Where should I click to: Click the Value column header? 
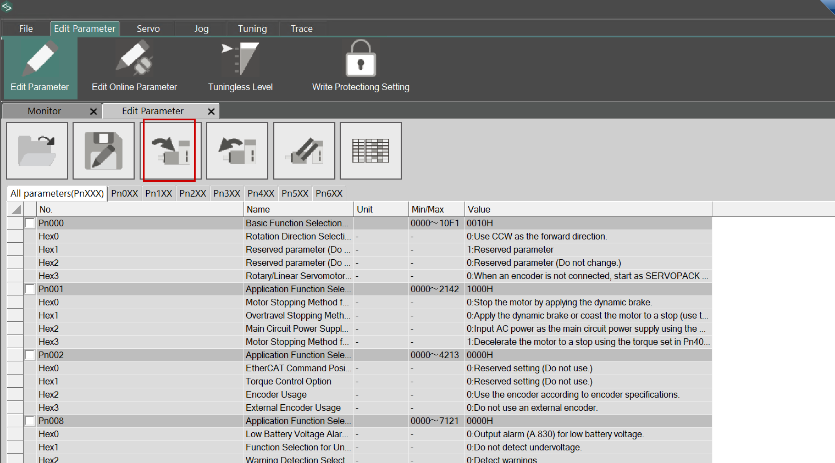click(x=588, y=209)
